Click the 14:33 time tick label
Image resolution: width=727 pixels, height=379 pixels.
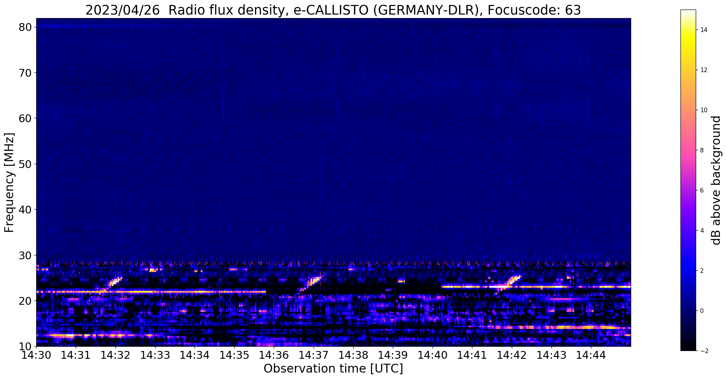(155, 355)
